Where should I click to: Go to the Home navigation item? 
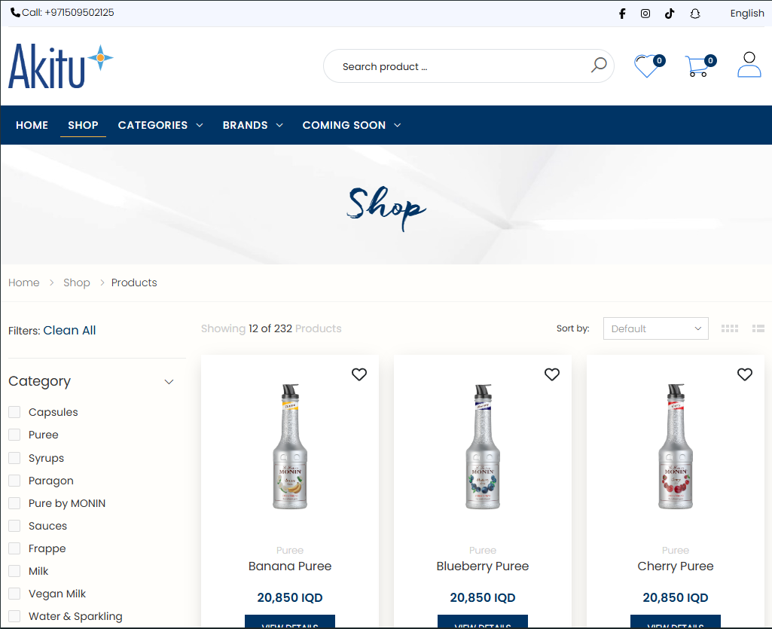[x=32, y=125]
